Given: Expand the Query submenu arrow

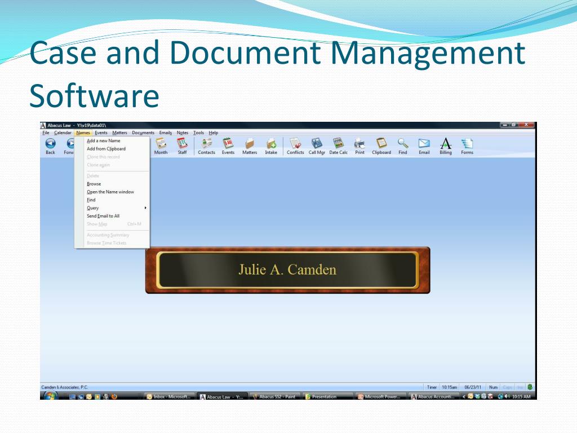Looking at the screenshot, I should [145, 208].
